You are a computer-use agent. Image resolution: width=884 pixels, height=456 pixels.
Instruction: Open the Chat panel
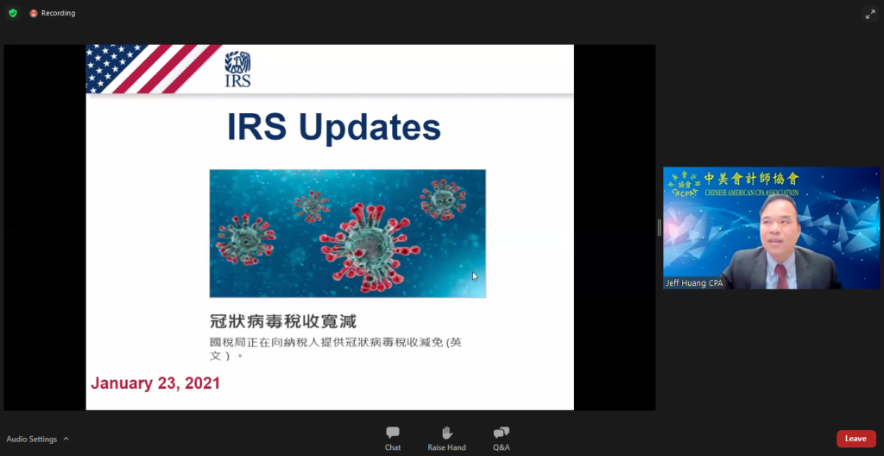tap(393, 439)
